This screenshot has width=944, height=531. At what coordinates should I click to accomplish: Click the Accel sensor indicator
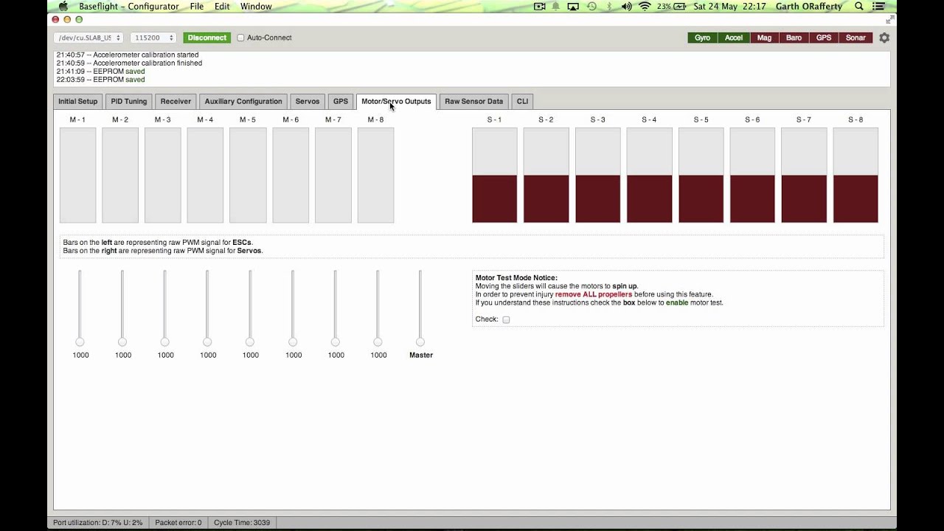click(x=734, y=38)
